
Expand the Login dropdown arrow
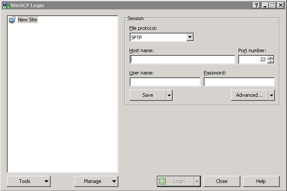tap(197, 181)
